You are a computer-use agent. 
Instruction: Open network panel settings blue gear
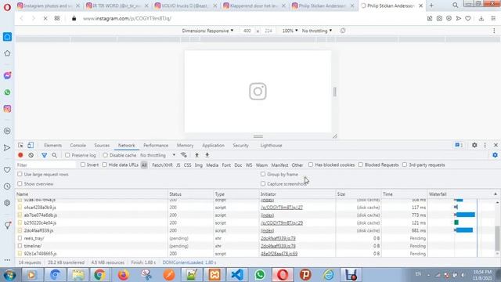(x=495, y=155)
